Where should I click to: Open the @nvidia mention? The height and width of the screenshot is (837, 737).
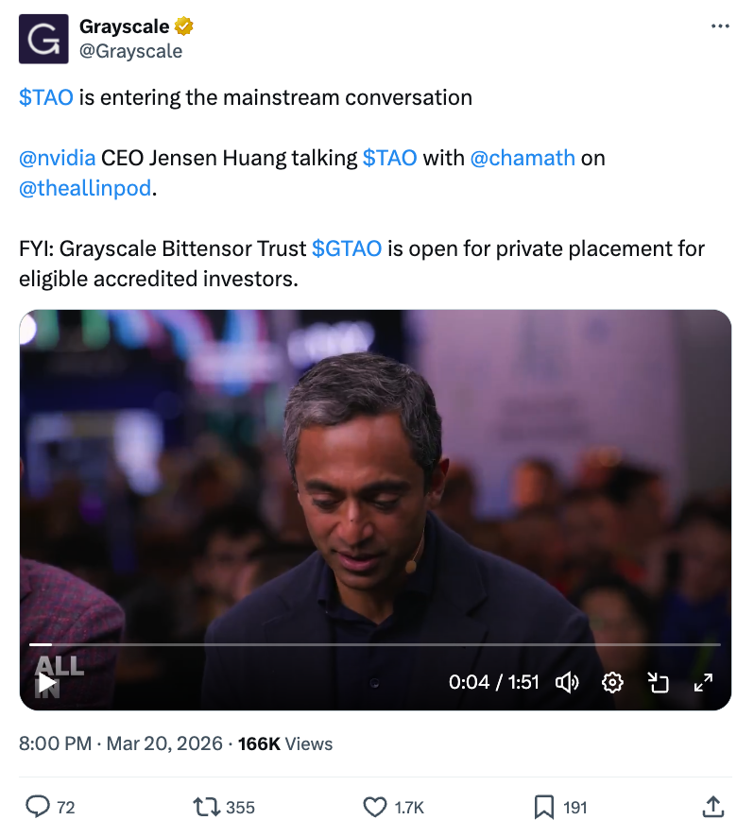[57, 158]
